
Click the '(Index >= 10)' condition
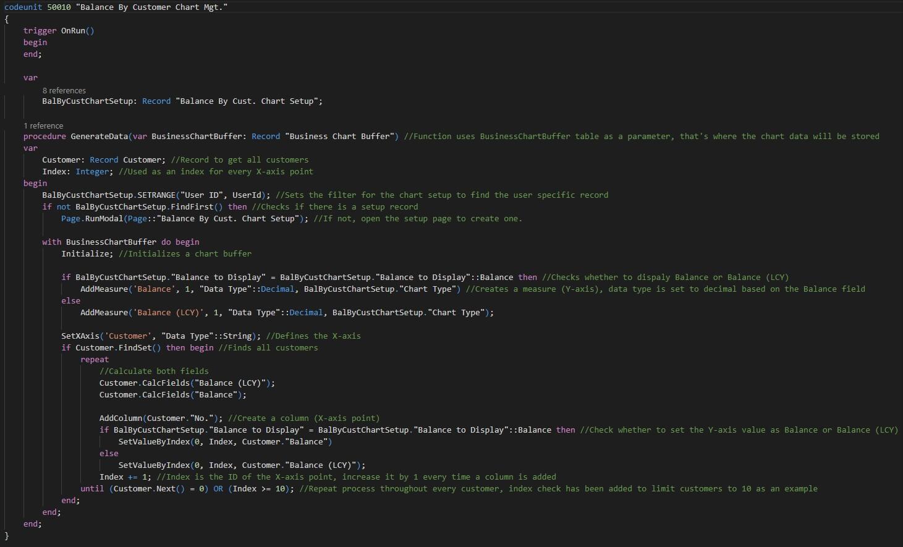click(258, 488)
